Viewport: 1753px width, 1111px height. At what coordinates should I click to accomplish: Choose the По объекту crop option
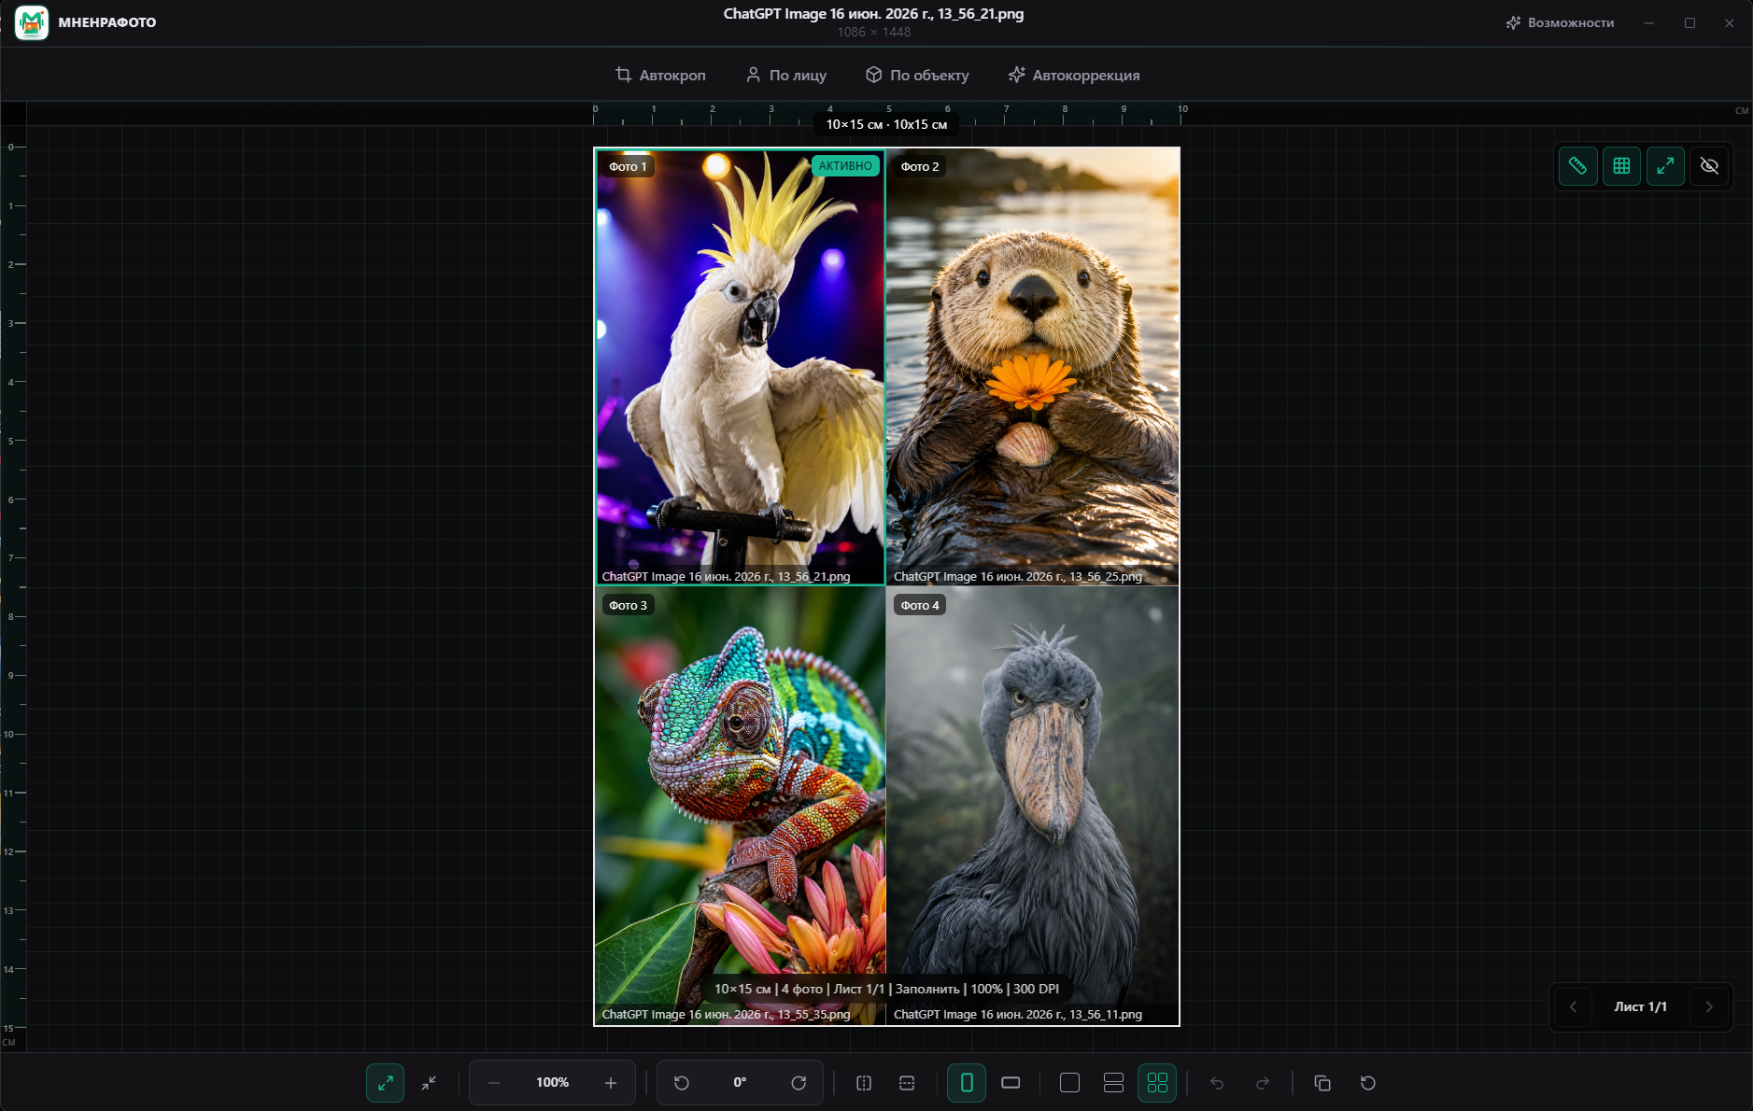(917, 75)
